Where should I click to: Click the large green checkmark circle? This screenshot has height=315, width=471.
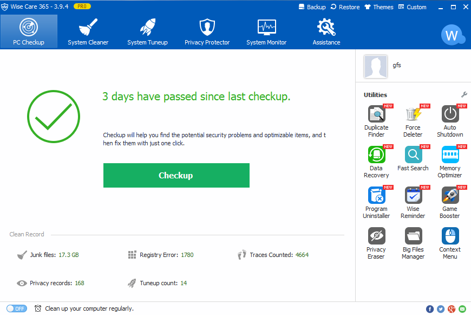coord(54,117)
